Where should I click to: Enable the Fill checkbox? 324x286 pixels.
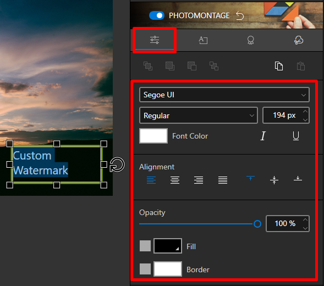click(x=145, y=246)
